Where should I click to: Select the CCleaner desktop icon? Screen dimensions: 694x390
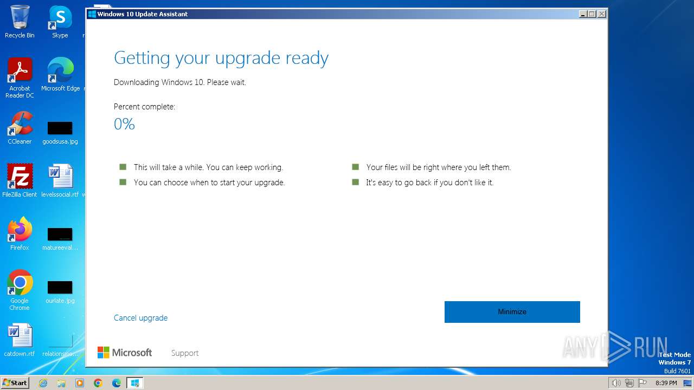[x=20, y=128]
